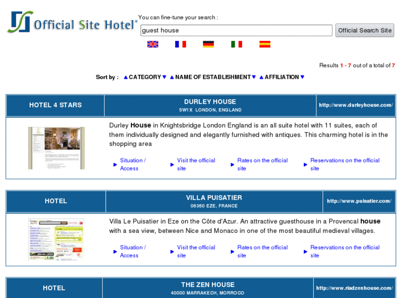Click Situation / Access for Villa Puisatier
The image size is (398, 298).
[x=132, y=252]
